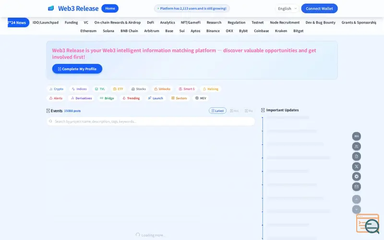Image resolution: width=384 pixels, height=240 pixels.
Task: Open the Analytics category
Action: pyautogui.click(x=168, y=23)
